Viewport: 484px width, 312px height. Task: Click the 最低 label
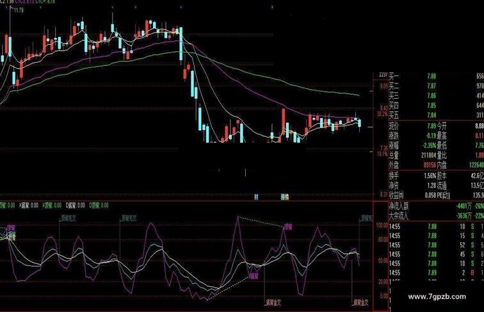[x=442, y=145]
